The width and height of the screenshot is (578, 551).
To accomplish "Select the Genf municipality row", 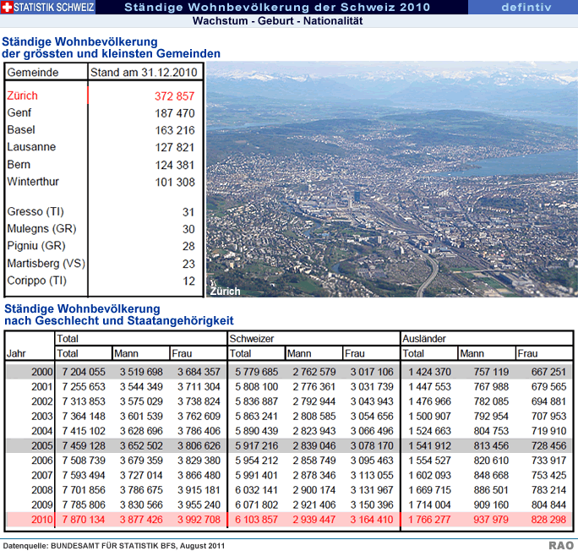I will (101, 113).
